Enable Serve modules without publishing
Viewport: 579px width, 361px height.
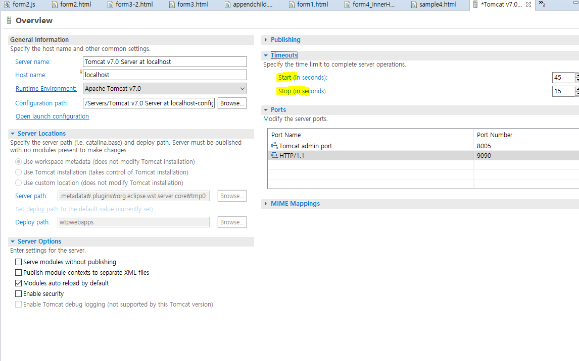18,262
